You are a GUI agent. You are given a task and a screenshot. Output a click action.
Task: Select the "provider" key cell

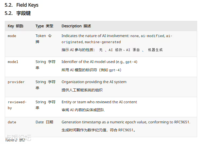coord(16,82)
